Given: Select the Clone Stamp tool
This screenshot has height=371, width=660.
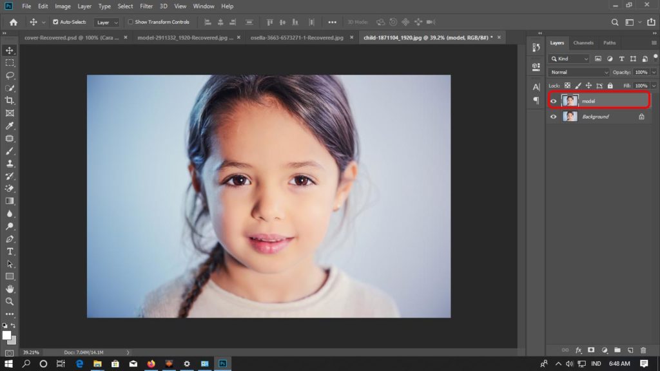Looking at the screenshot, I should 10,164.
